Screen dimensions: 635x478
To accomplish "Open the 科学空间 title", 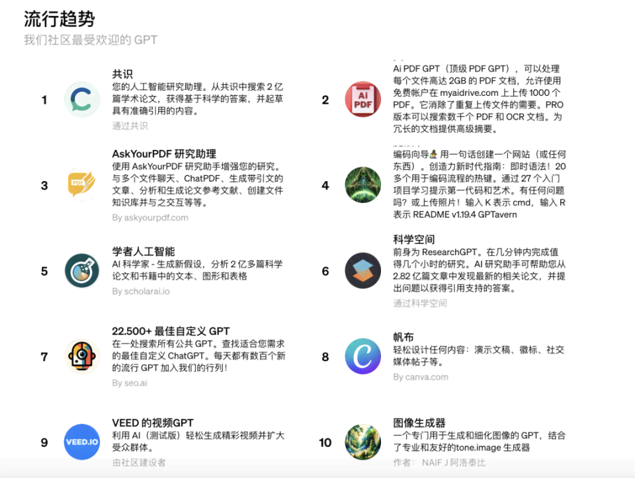I will (x=414, y=239).
